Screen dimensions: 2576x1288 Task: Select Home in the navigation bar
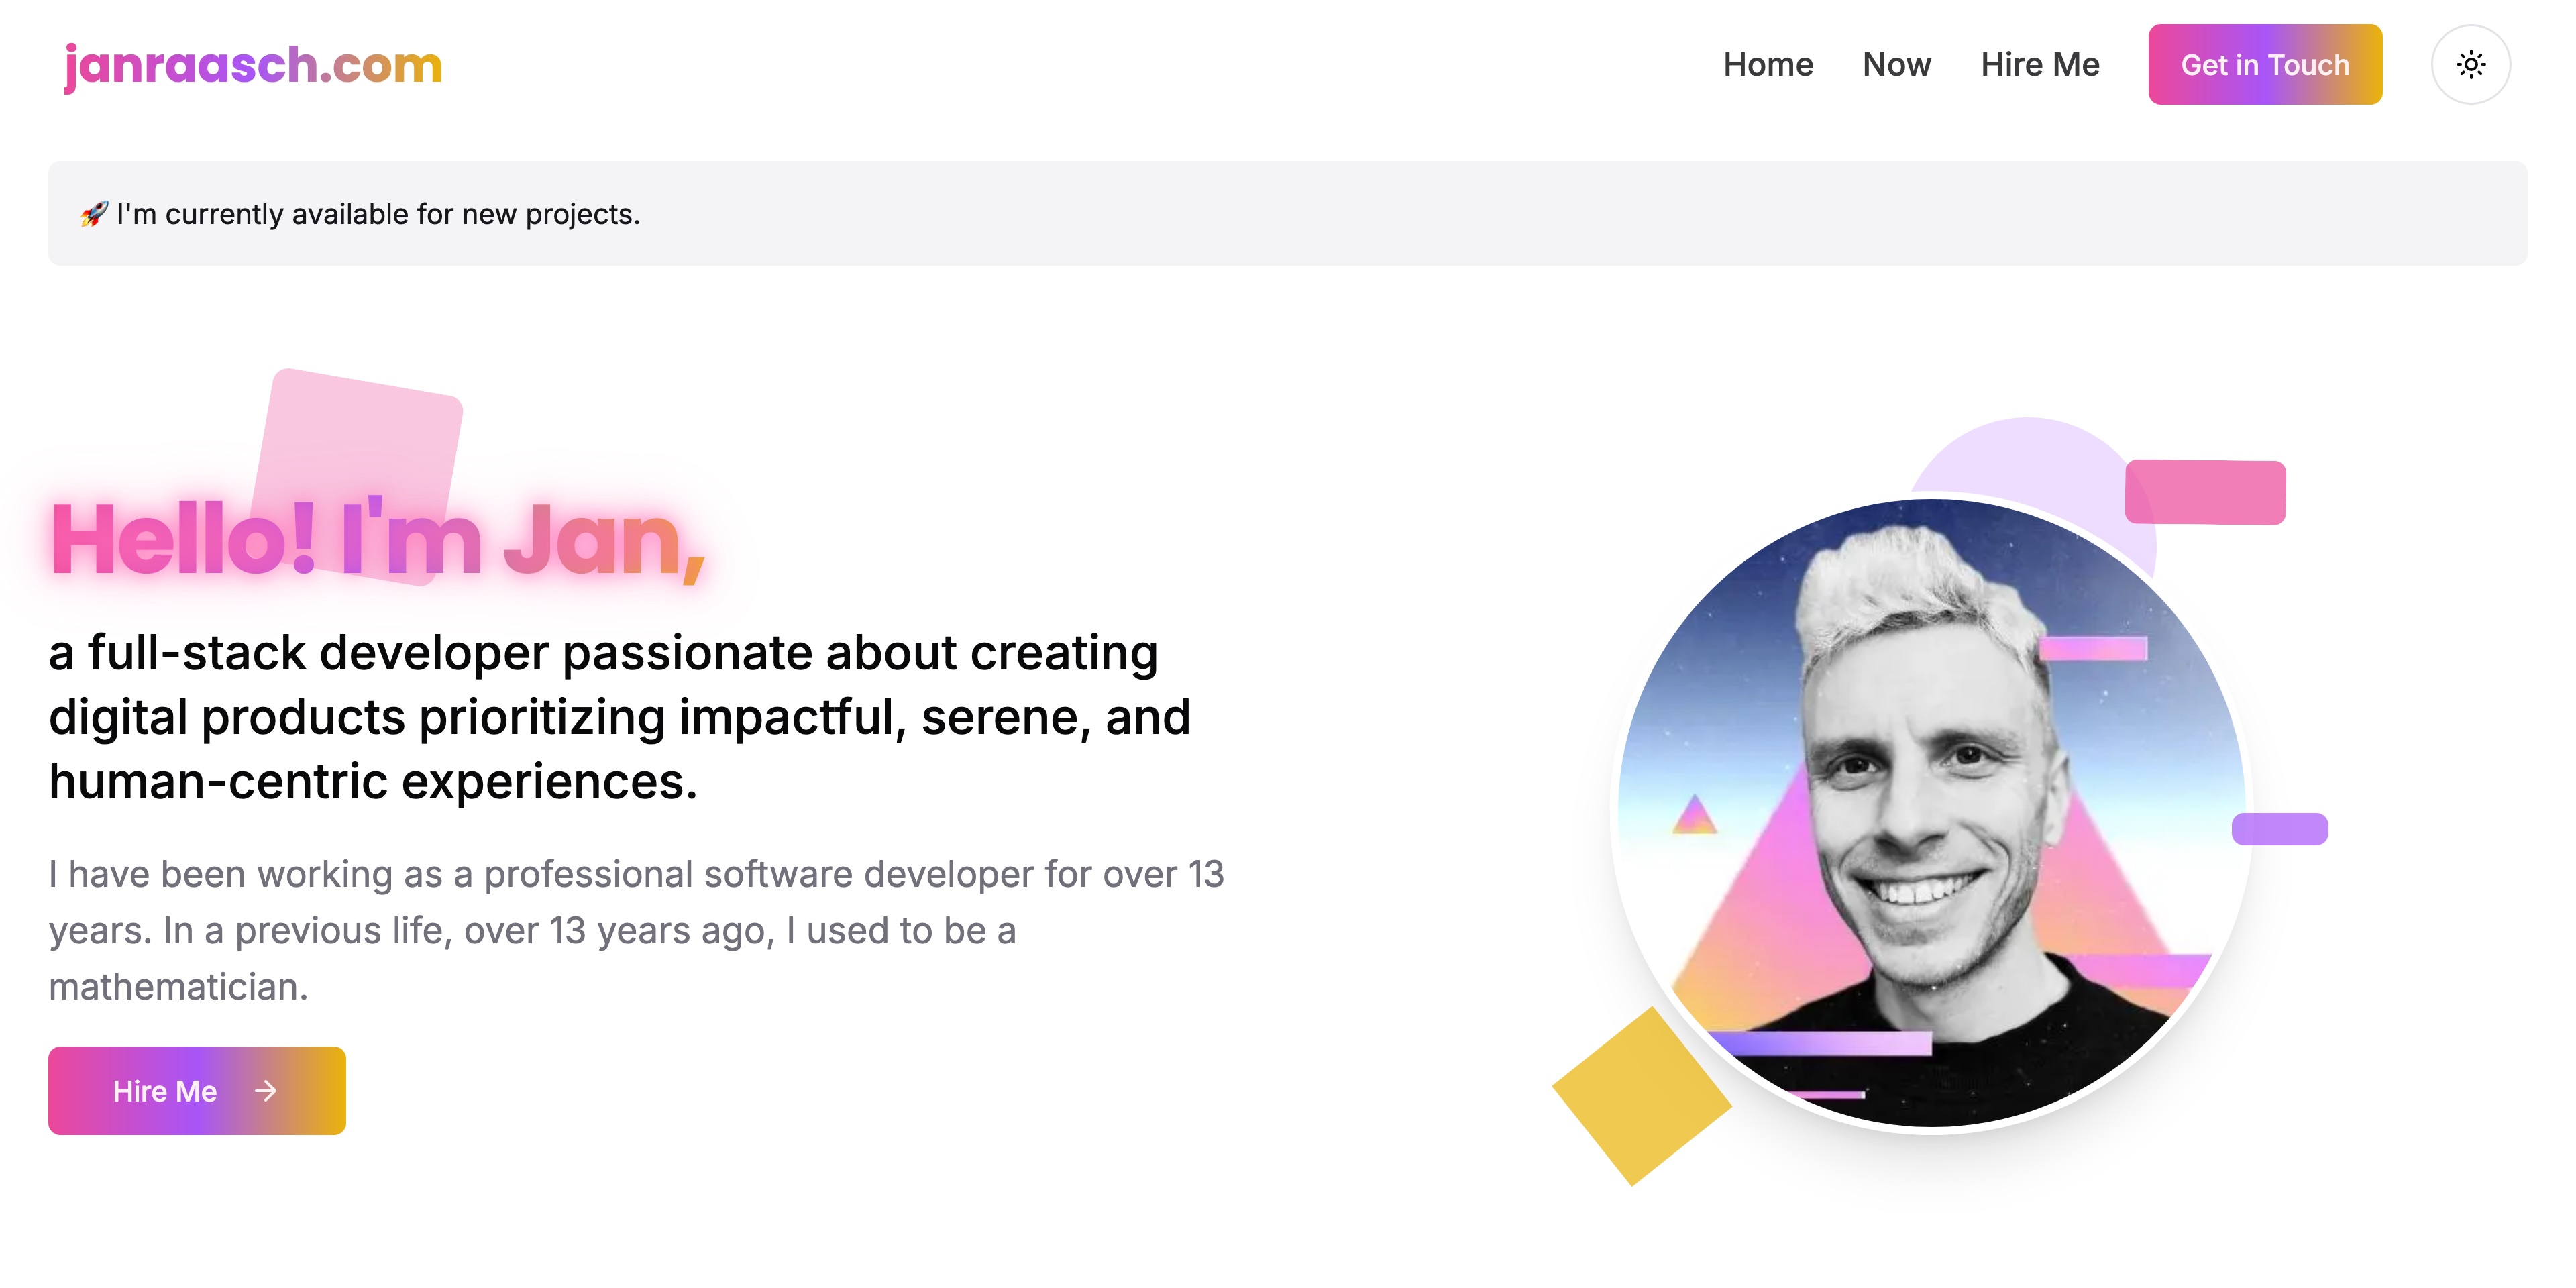[x=1768, y=64]
